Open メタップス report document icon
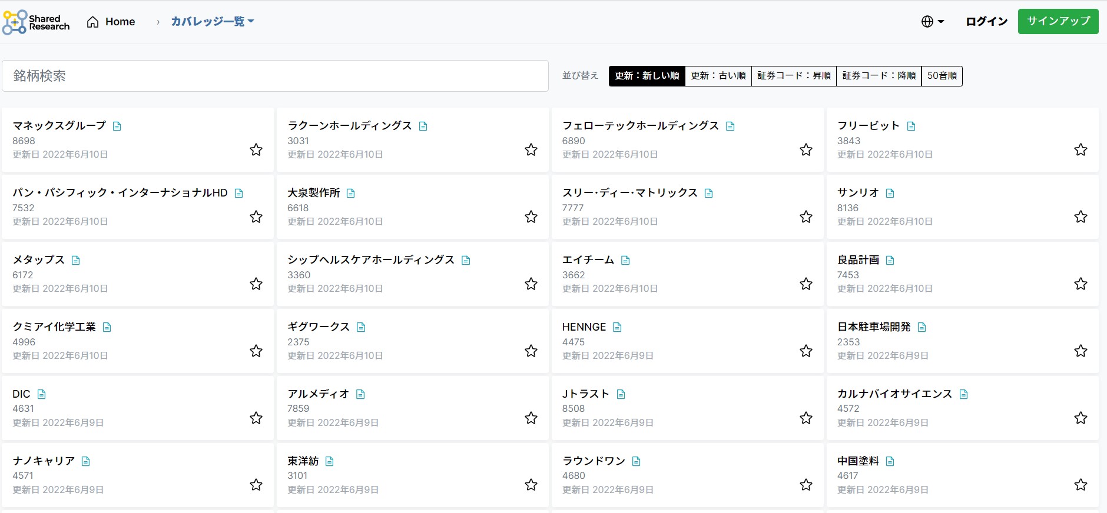Viewport: 1107px width, 513px height. coord(75,260)
